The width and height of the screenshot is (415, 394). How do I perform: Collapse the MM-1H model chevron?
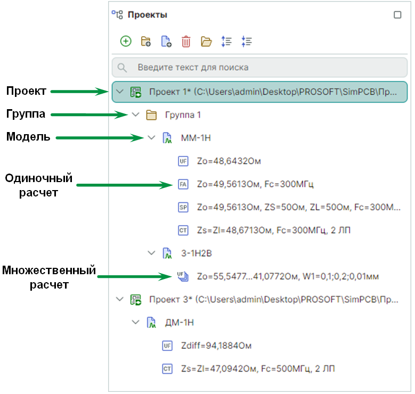click(x=151, y=138)
